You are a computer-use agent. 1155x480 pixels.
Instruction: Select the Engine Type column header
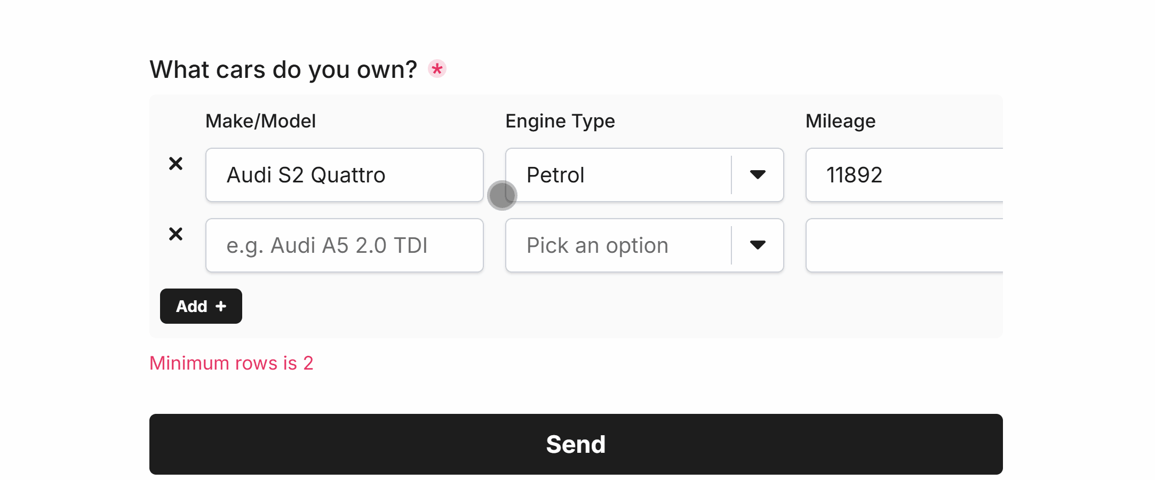(x=560, y=121)
